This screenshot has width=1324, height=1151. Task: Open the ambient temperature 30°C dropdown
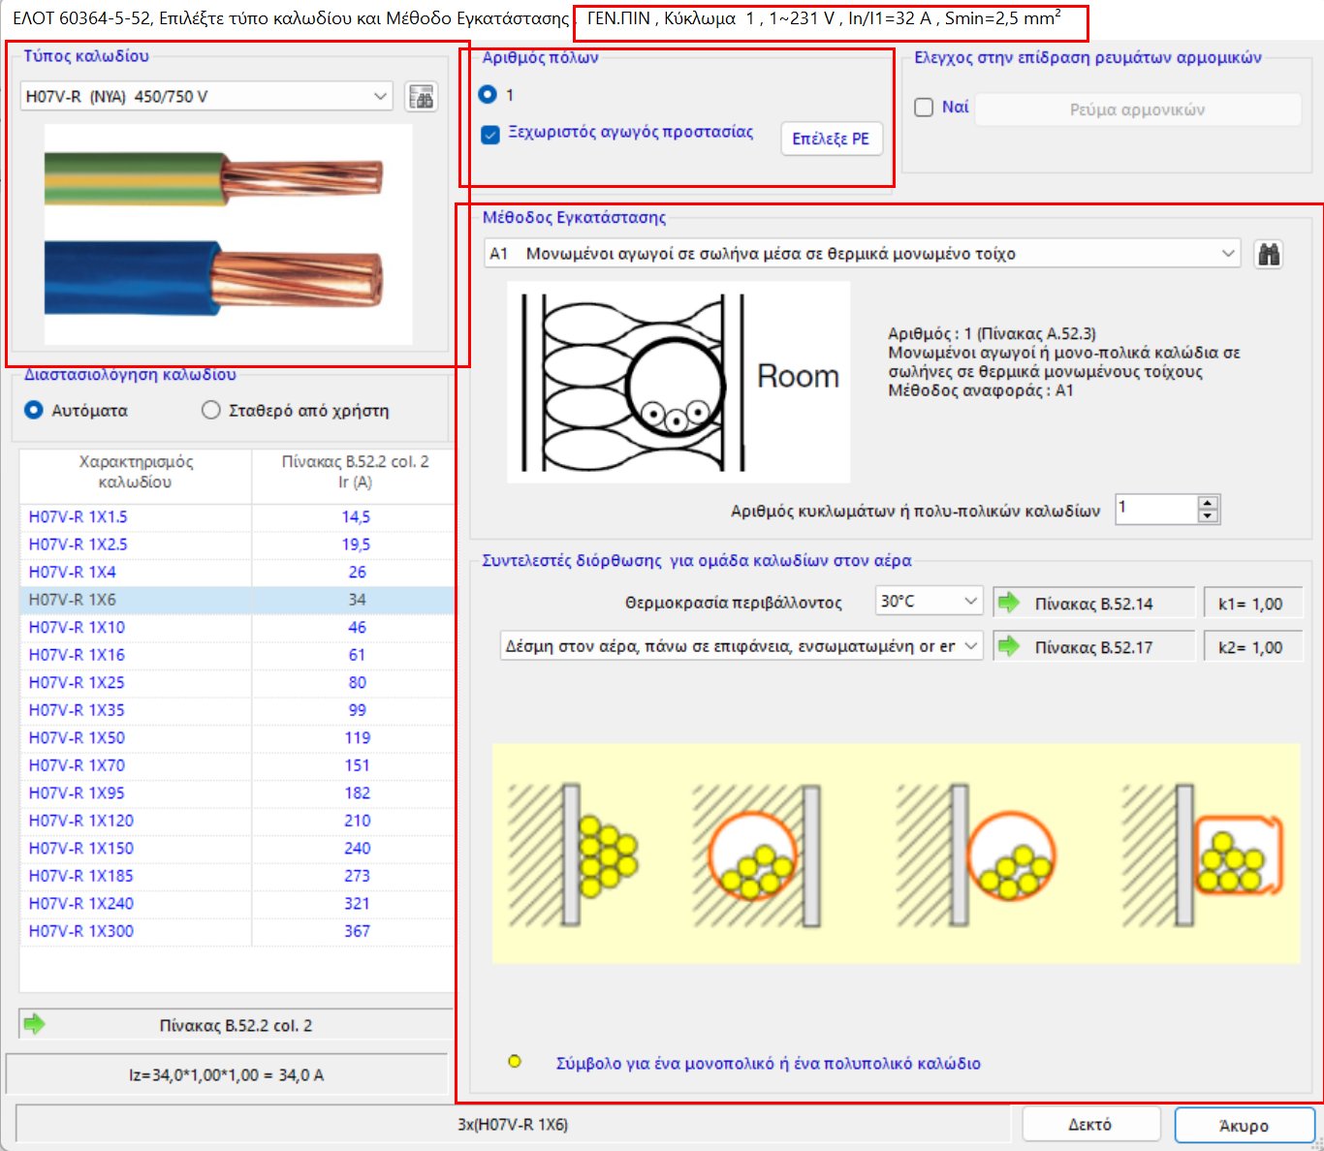click(x=969, y=601)
